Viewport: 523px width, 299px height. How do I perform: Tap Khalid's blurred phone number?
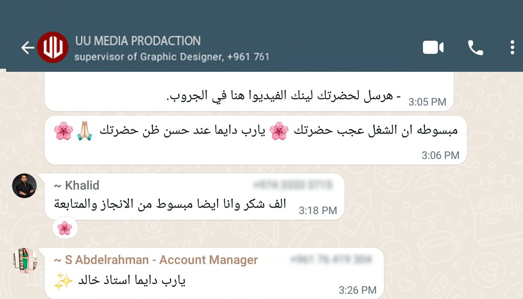pyautogui.click(x=292, y=186)
